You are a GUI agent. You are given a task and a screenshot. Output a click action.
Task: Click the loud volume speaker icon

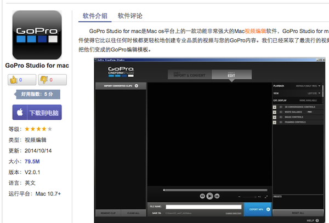[x=259, y=197]
